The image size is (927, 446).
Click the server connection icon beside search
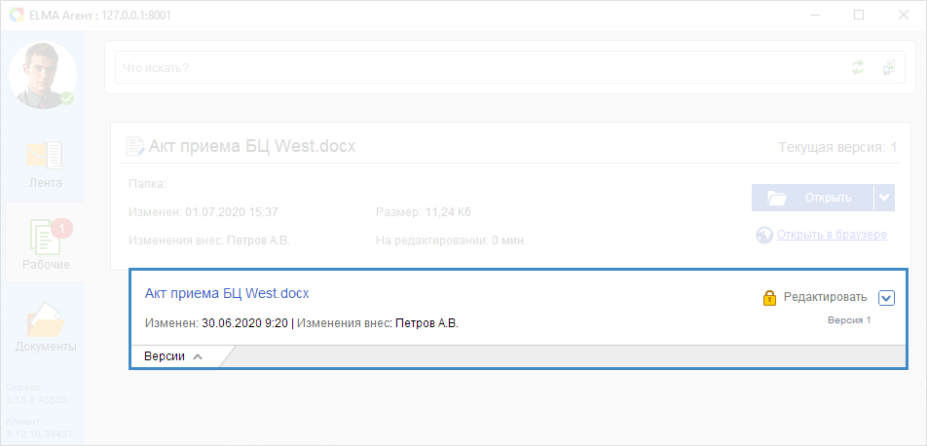click(x=889, y=67)
